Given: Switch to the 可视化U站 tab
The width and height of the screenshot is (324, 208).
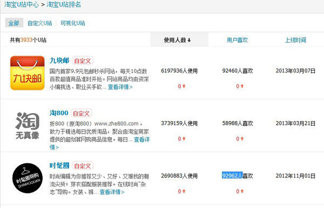Looking at the screenshot, I should pyautogui.click(x=73, y=23).
